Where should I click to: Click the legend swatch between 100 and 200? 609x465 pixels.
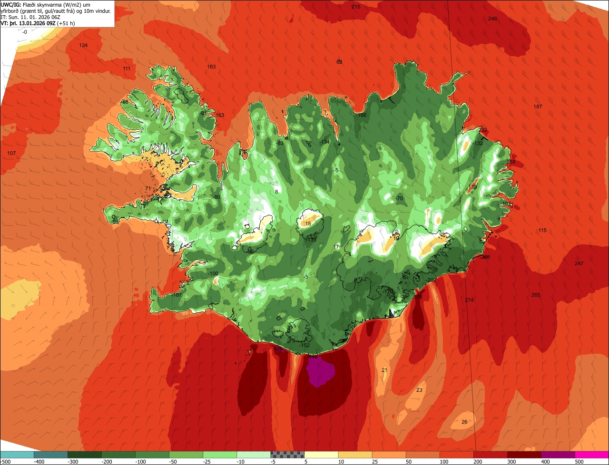point(456,455)
